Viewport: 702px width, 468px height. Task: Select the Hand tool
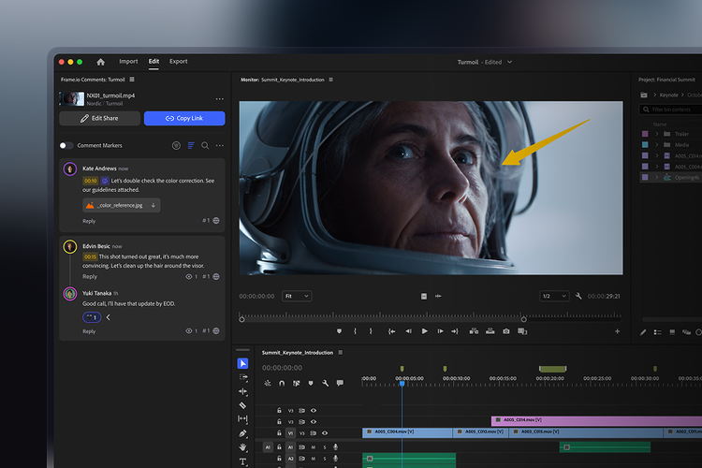pyautogui.click(x=243, y=447)
